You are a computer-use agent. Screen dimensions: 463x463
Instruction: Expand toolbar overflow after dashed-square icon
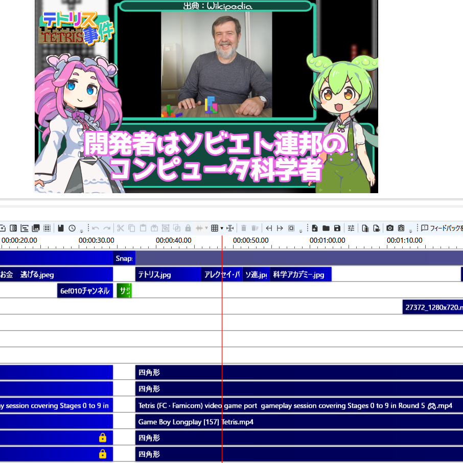click(x=300, y=231)
